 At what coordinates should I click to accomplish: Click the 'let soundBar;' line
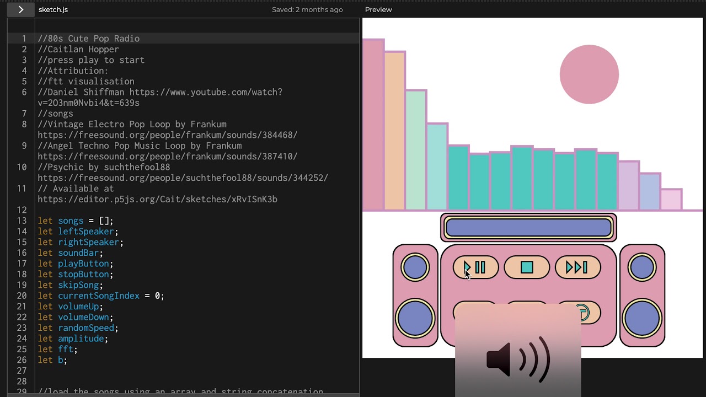[70, 253]
